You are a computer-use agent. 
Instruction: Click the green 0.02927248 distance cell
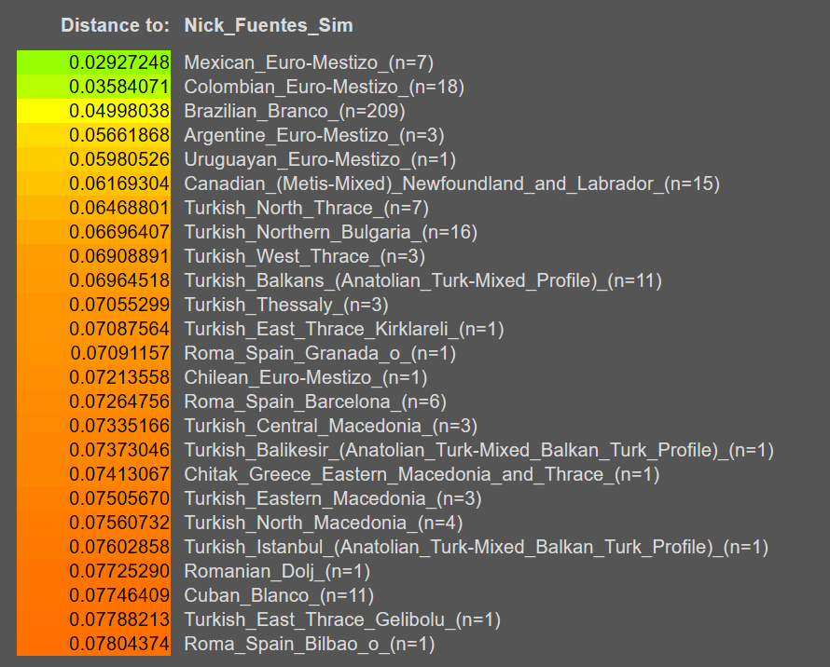[x=93, y=62]
